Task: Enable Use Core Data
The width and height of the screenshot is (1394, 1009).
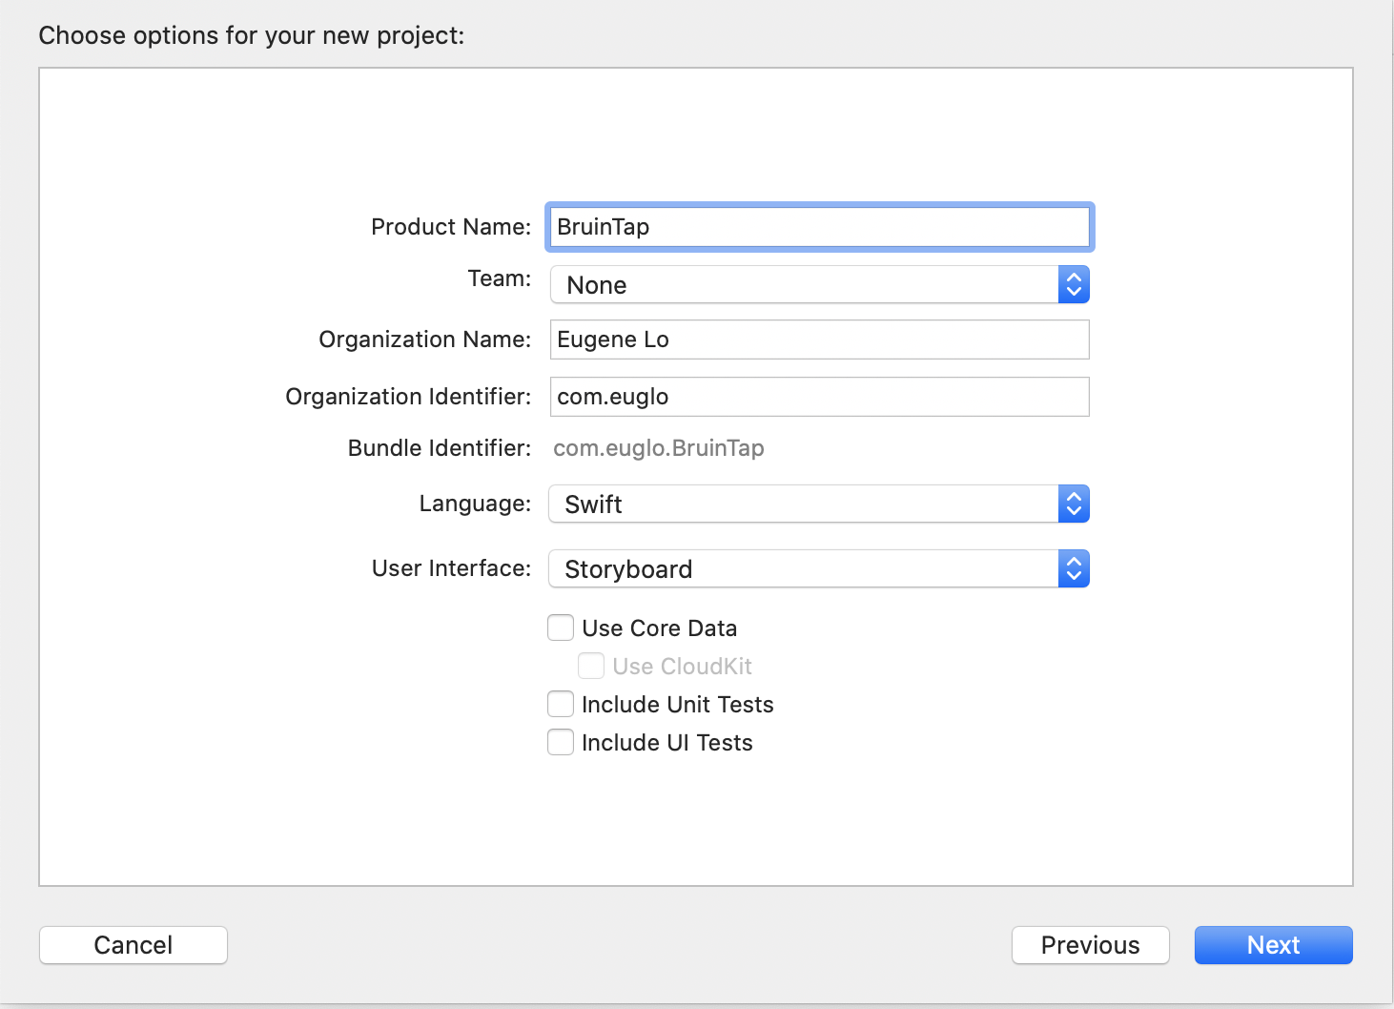Action: click(x=561, y=628)
